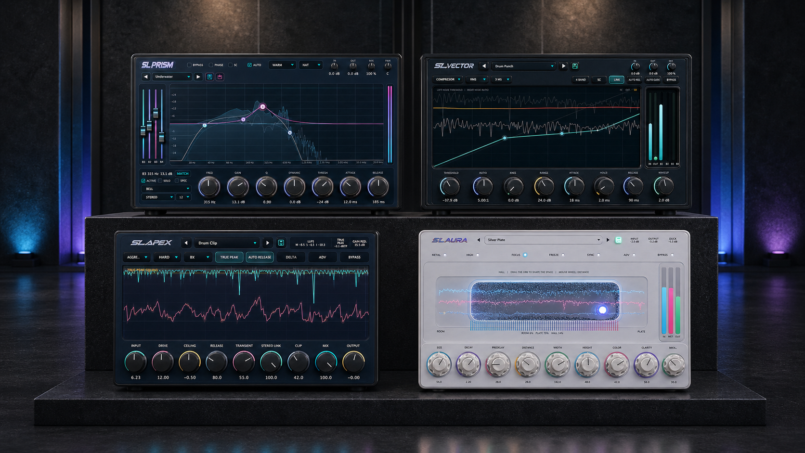The height and width of the screenshot is (453, 805).
Task: Enable the BYPASS checkbox in SL Prism
Action: point(189,65)
